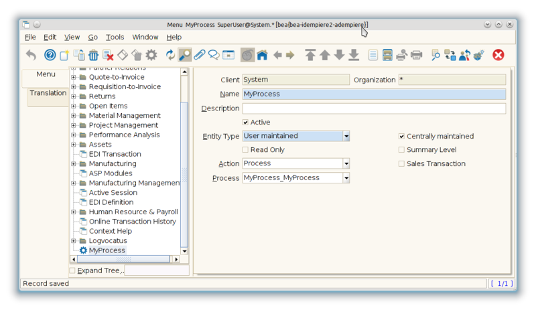The image size is (536, 310).
Task: Click the Print icon in toolbar
Action: pyautogui.click(x=416, y=55)
